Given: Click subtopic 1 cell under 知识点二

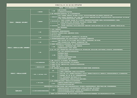Looking at the screenshot, I should pos(40,38).
